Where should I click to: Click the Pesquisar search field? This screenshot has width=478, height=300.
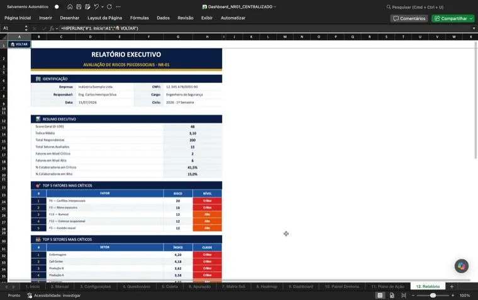(x=415, y=7)
